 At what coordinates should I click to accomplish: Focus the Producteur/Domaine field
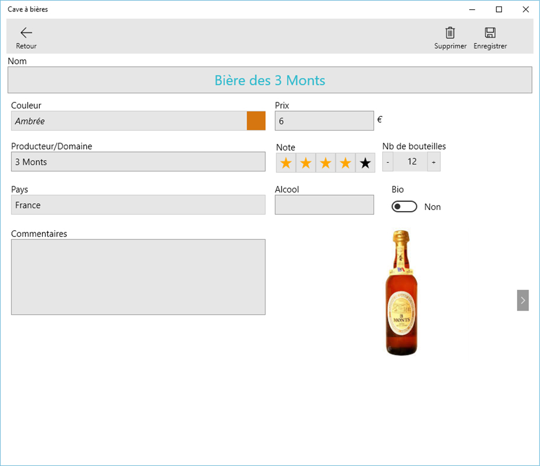(x=138, y=162)
